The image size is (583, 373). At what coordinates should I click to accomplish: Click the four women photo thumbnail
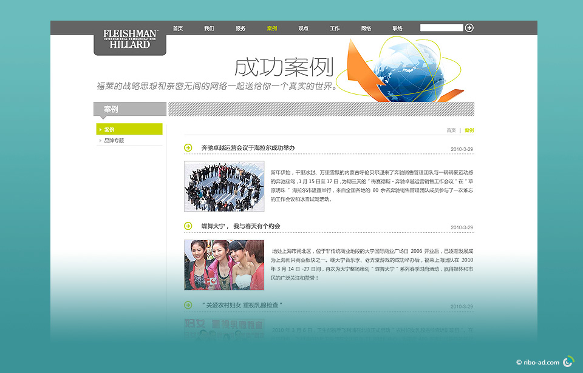point(224,265)
